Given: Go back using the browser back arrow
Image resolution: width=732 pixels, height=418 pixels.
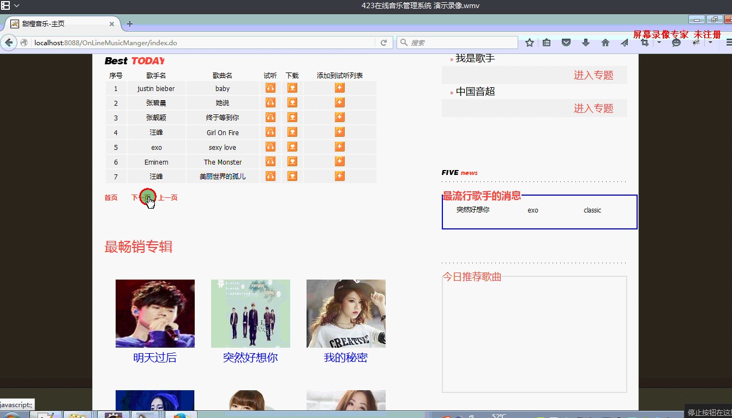Looking at the screenshot, I should click(9, 43).
